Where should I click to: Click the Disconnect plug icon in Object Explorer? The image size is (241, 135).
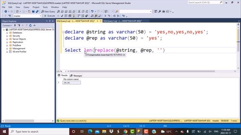pyautogui.click(x=19, y=25)
